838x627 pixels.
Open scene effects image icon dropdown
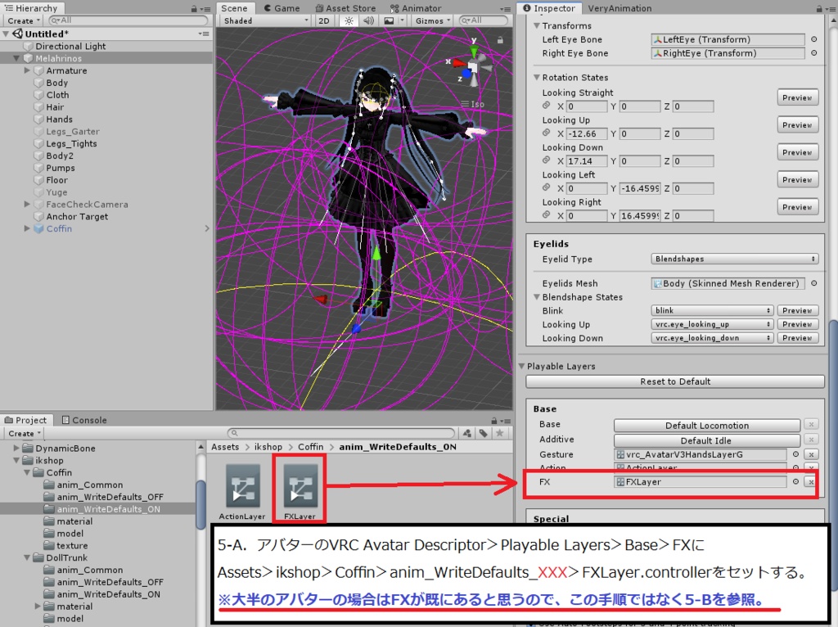(x=393, y=20)
